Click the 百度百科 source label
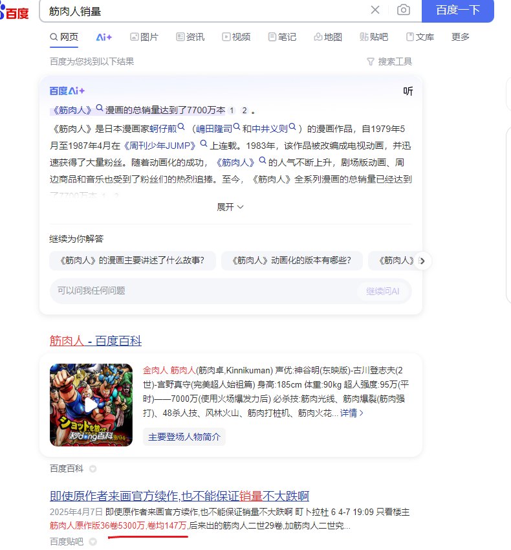 tap(67, 469)
